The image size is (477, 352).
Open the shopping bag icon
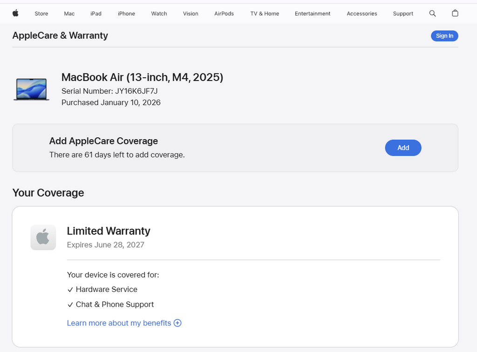pyautogui.click(x=455, y=13)
